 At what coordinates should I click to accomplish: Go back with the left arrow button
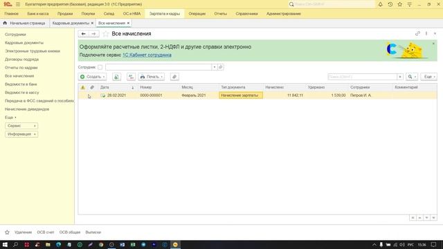coord(83,34)
